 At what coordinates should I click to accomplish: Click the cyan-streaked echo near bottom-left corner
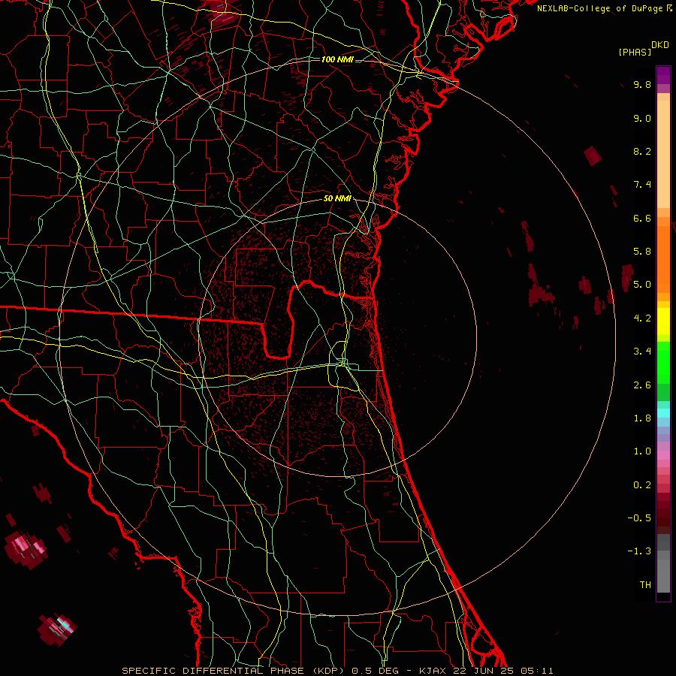point(57,629)
